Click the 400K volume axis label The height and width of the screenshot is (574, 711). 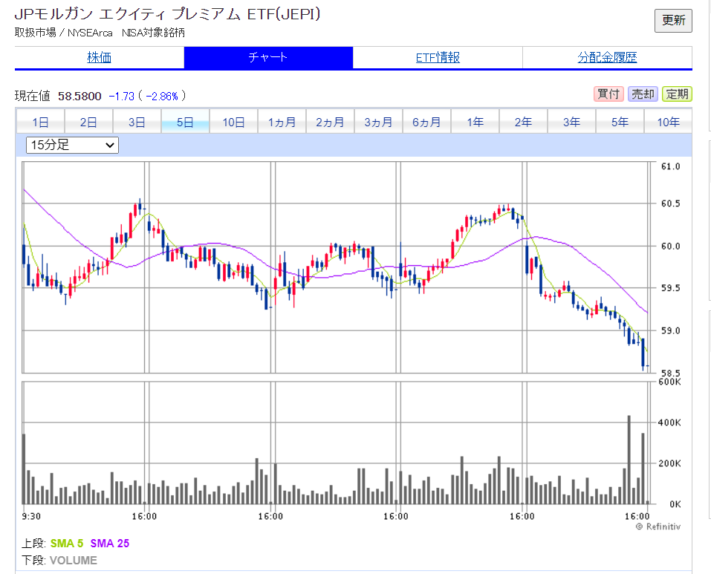[669, 423]
